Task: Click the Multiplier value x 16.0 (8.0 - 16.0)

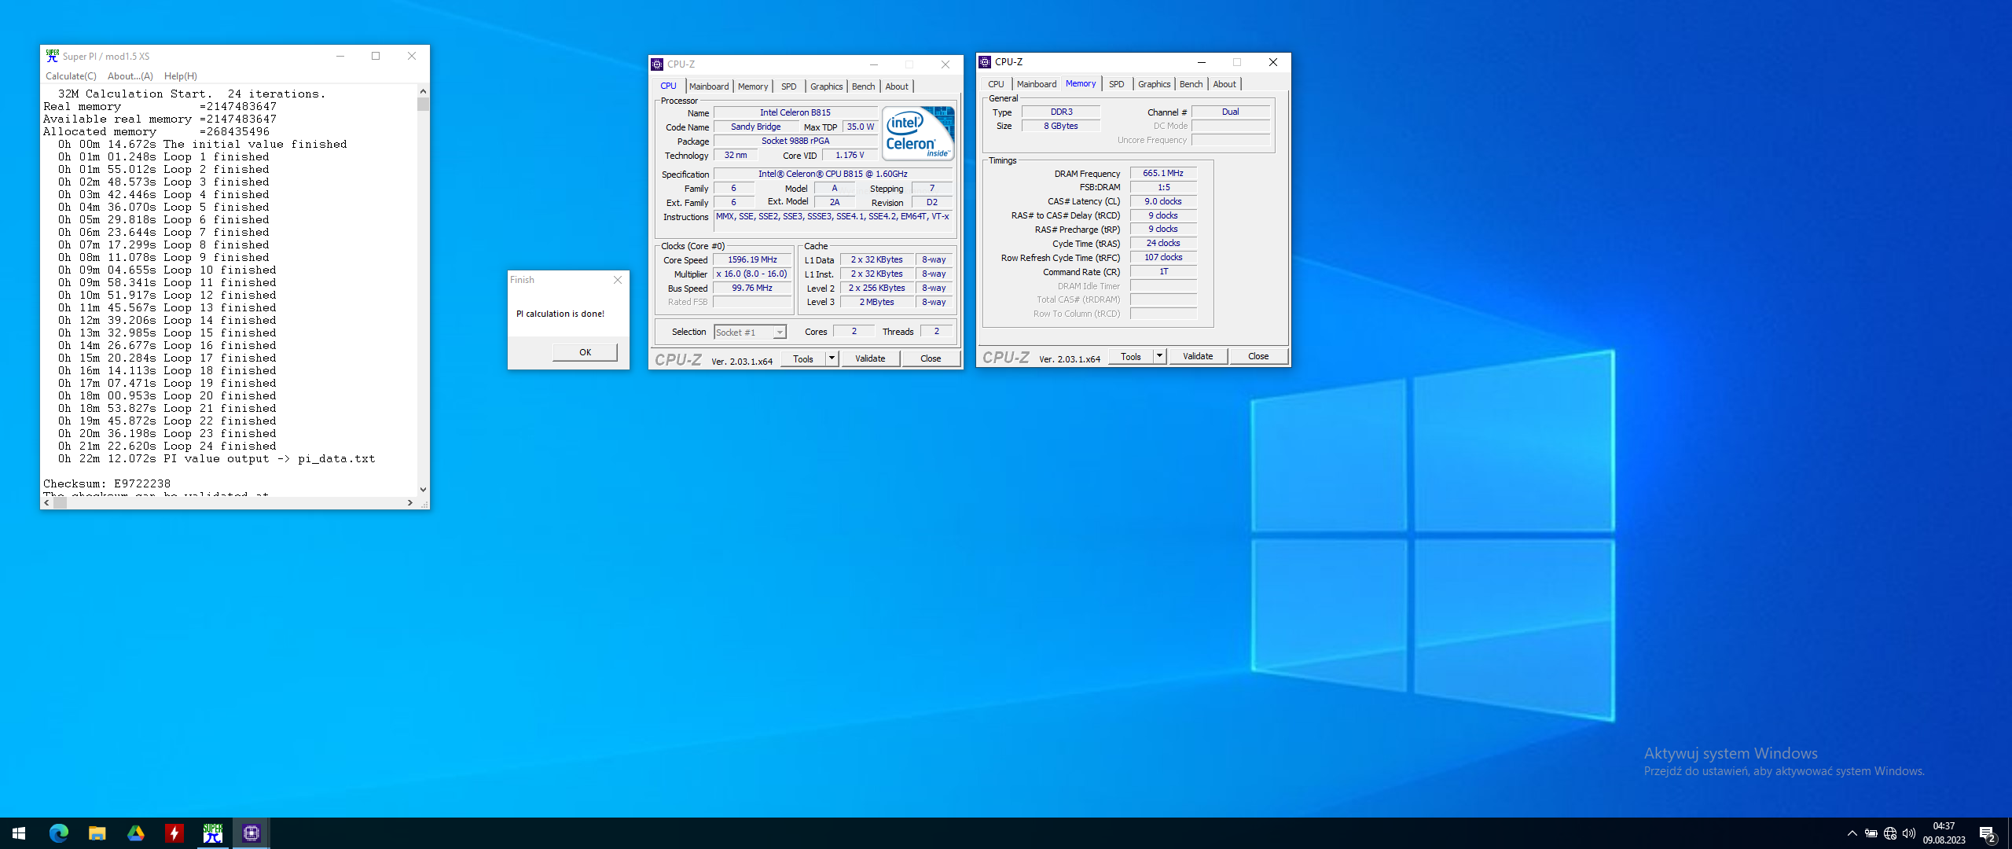Action: 752,274
